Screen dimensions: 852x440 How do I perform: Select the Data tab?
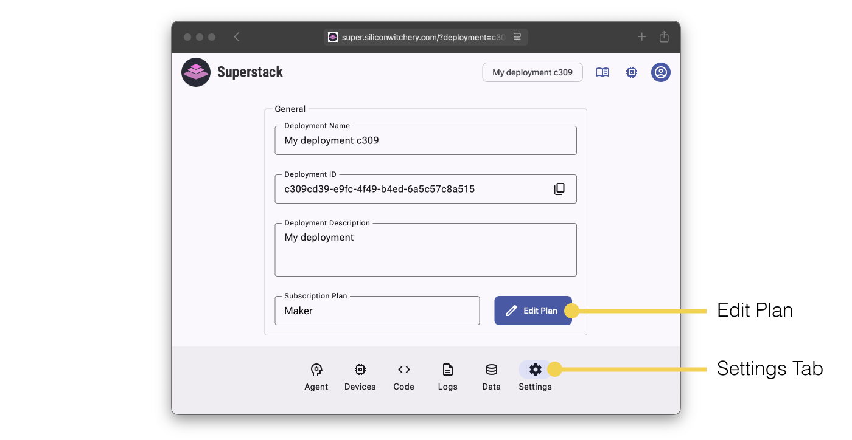pyautogui.click(x=491, y=377)
